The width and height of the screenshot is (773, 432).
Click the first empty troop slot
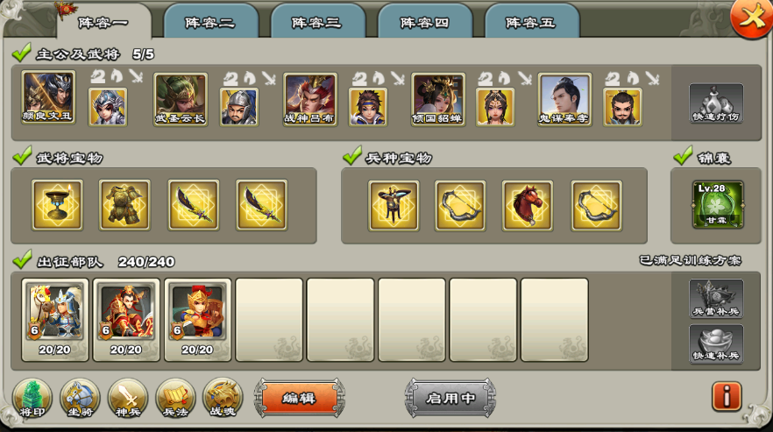click(269, 320)
